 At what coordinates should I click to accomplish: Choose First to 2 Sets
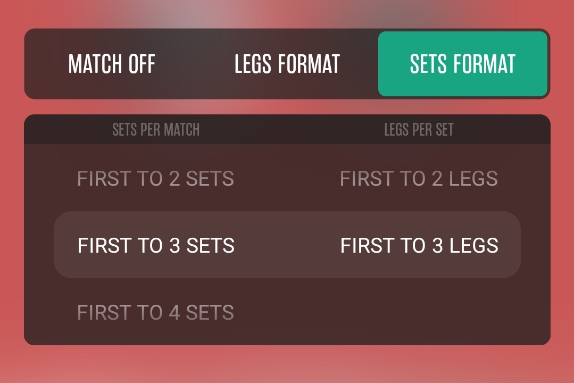click(155, 179)
